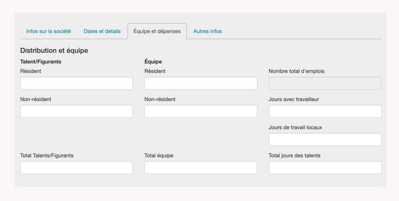
Task: Switch to the Dates et details tab
Action: click(x=102, y=31)
